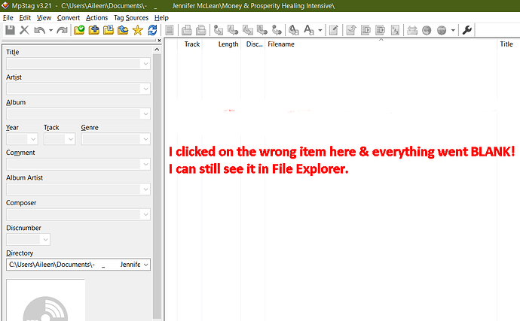520x321 pixels.
Task: Click the Undo arrow icon
Action: (39, 30)
